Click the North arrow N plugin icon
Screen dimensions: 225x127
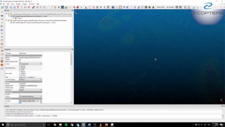pos(135,7)
